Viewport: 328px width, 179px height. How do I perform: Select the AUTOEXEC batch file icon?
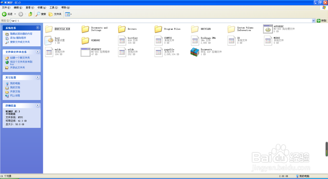pos(268,29)
